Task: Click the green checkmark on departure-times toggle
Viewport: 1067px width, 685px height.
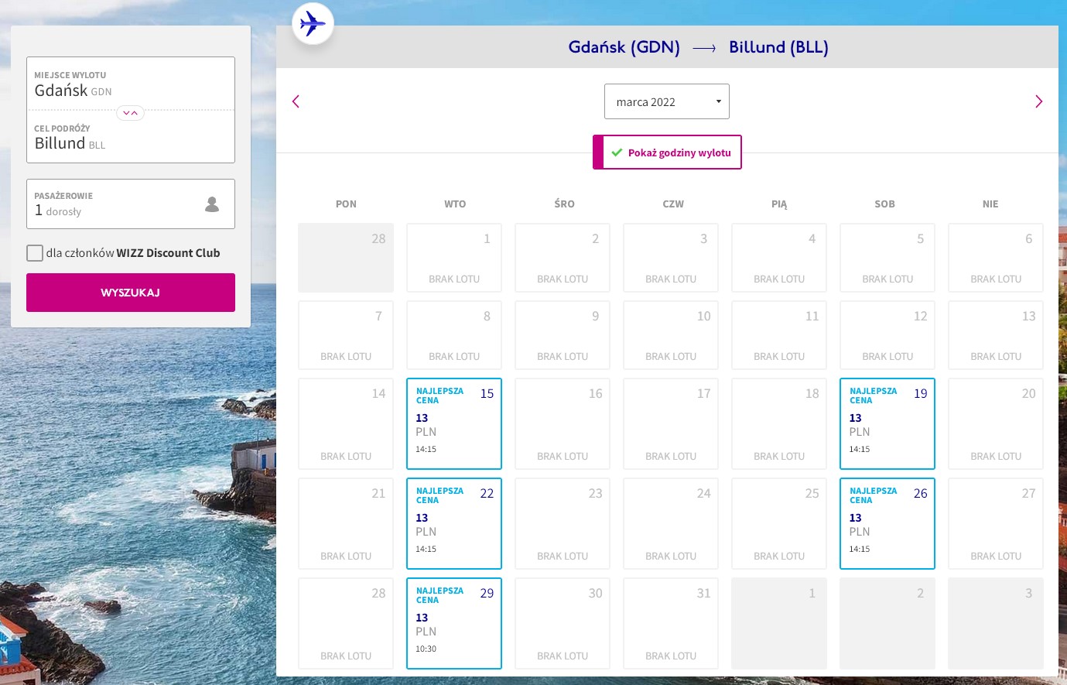Action: [617, 152]
